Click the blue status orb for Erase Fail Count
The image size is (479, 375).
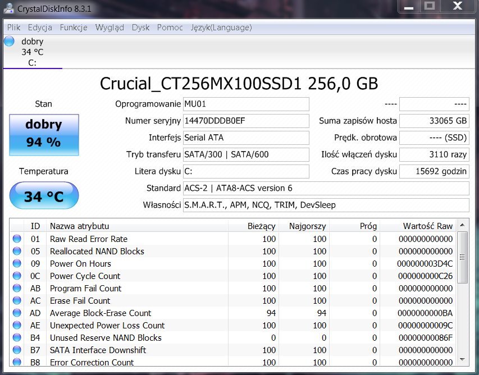click(17, 300)
